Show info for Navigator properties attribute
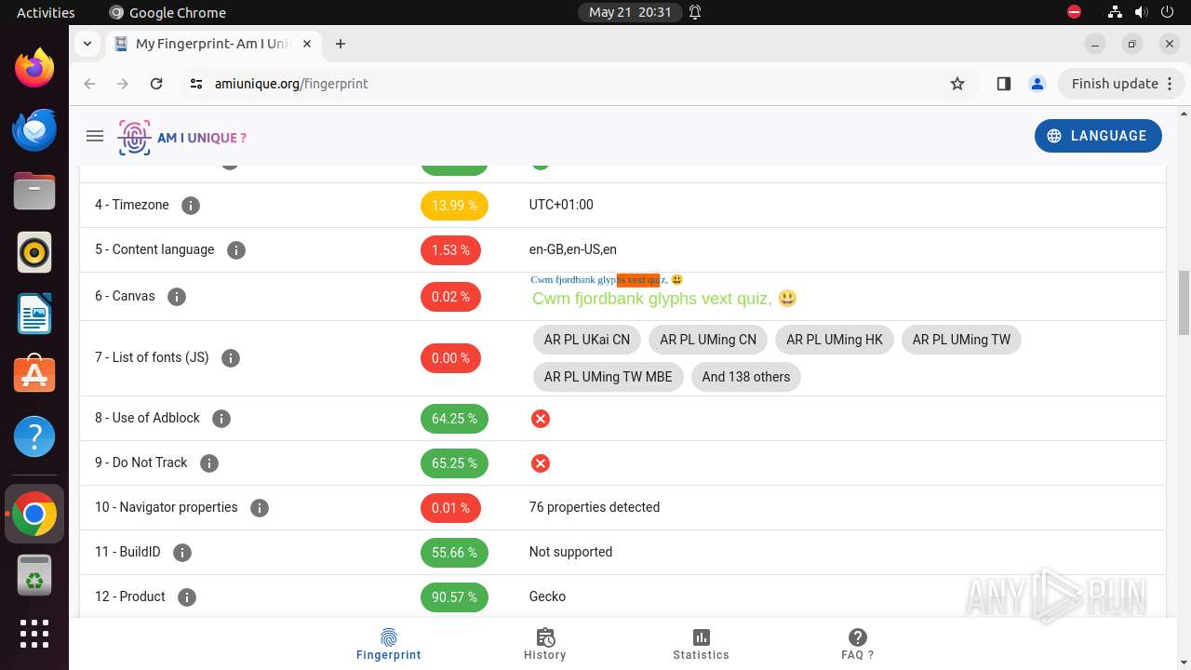Image resolution: width=1191 pixels, height=670 pixels. [x=260, y=508]
